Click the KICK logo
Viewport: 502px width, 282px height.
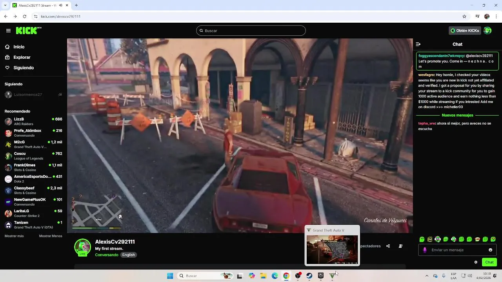[28, 31]
